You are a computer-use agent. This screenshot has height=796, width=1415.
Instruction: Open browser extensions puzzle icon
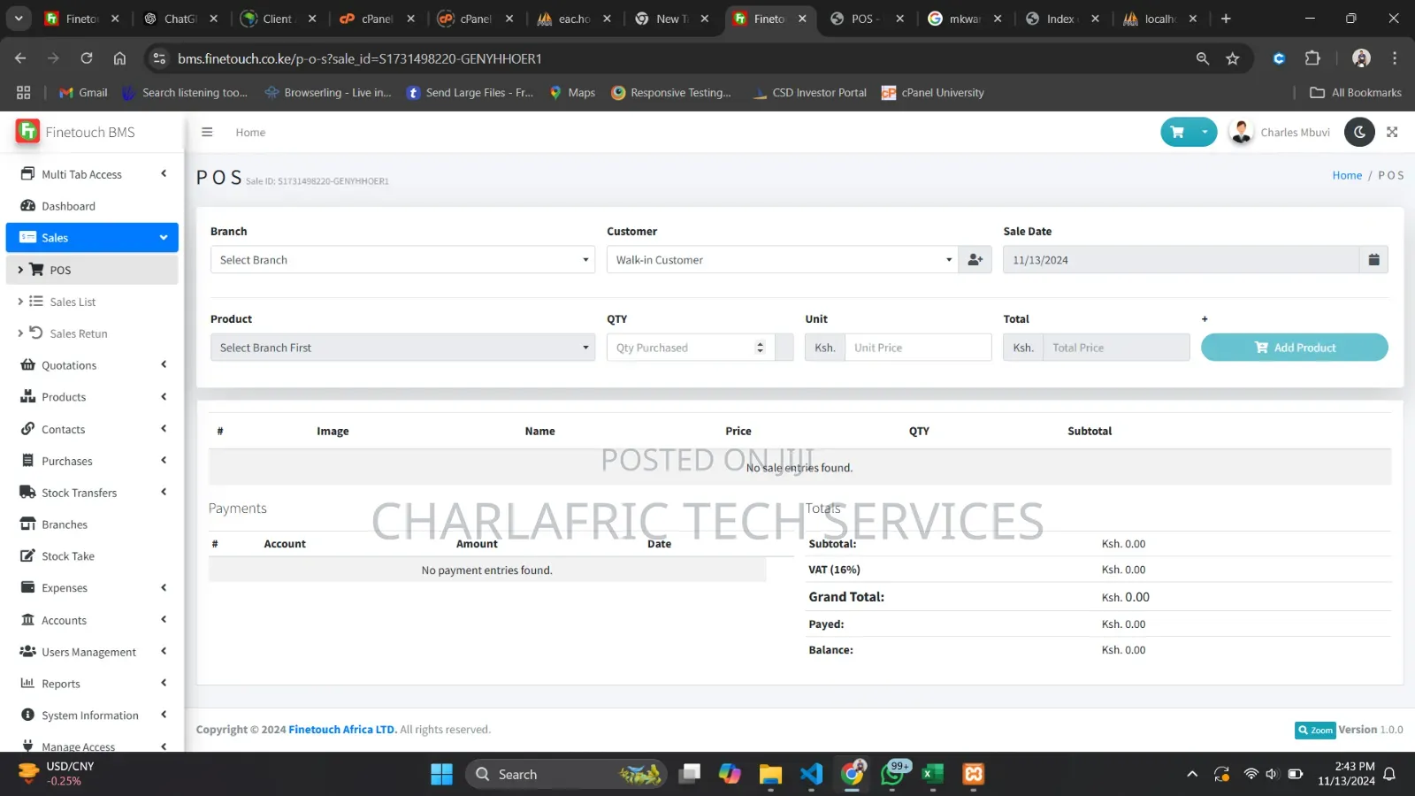point(1312,58)
